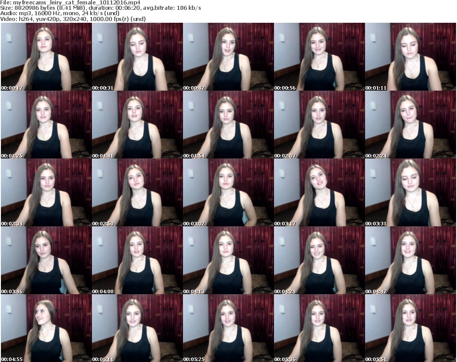Open the frame at timestamp 00:01:25
Viewport: 457px width, 362px height.
pos(46,125)
